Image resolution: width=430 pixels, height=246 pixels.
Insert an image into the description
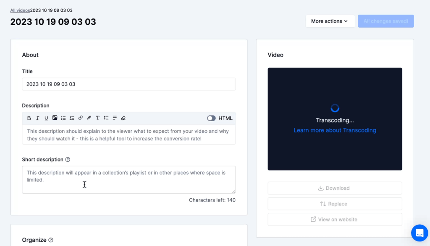54,118
